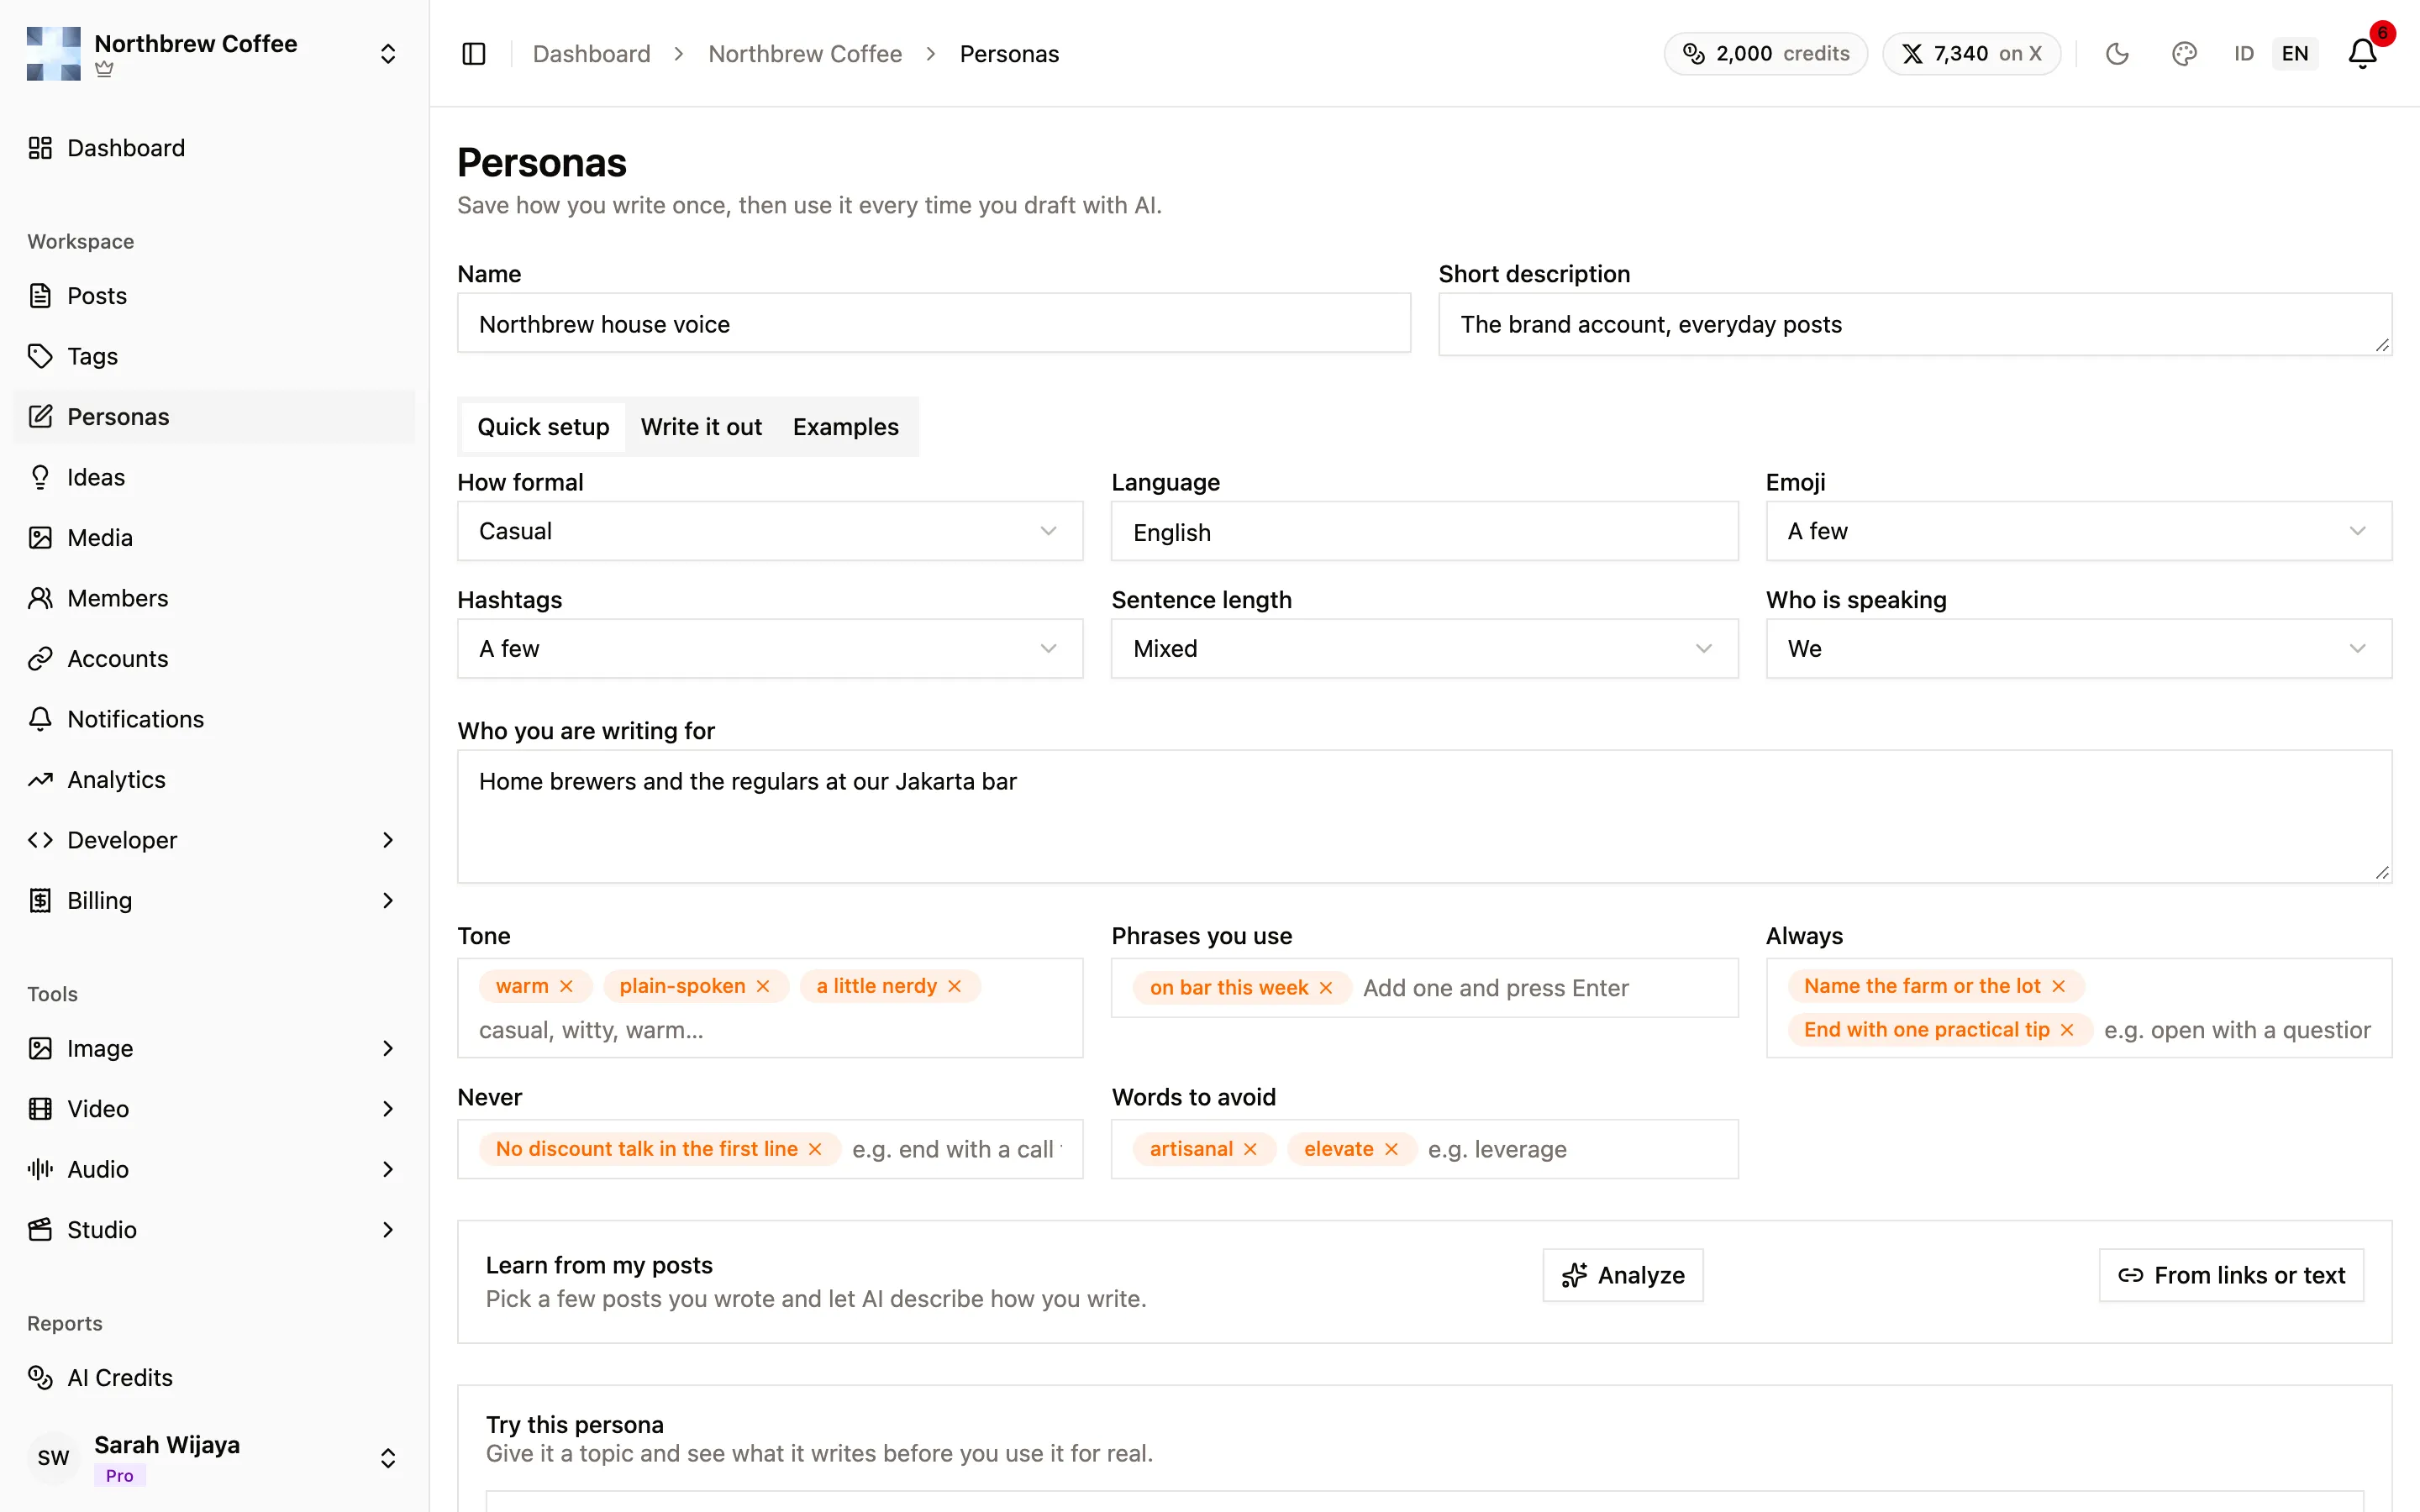Open Accounts page in sidebar
Image resolution: width=2420 pixels, height=1512 pixels.
214,659
